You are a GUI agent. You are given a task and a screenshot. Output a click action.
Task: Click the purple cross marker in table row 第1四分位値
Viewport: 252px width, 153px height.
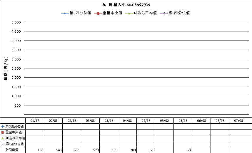(2, 144)
